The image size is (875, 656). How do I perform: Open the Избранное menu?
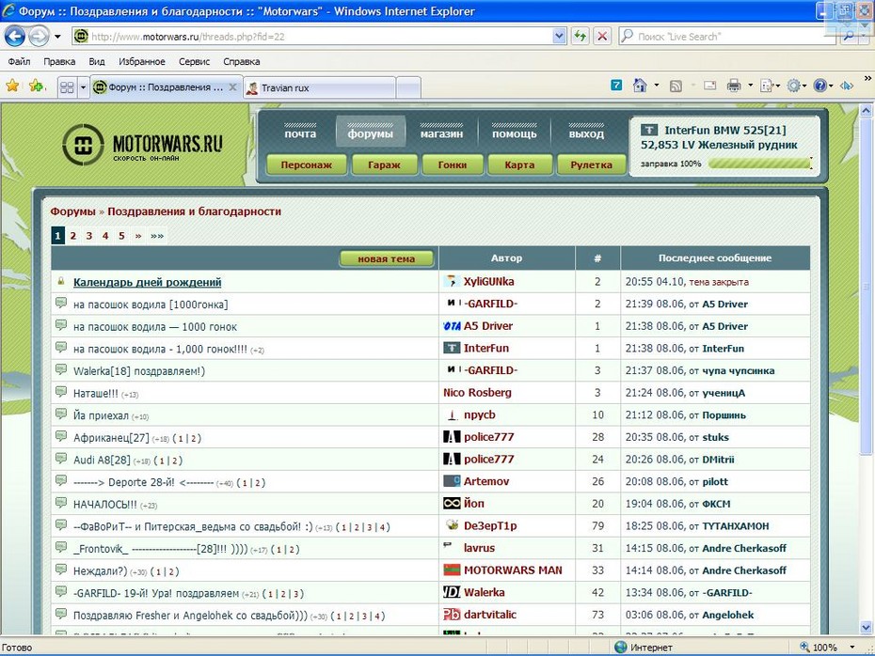(141, 61)
